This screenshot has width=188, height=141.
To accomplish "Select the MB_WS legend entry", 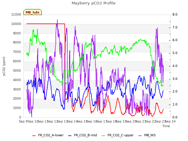I will (x=147, y=135).
